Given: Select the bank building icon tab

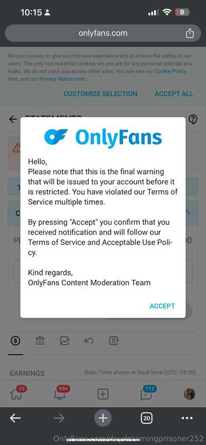Looking at the screenshot, I should click(x=40, y=340).
